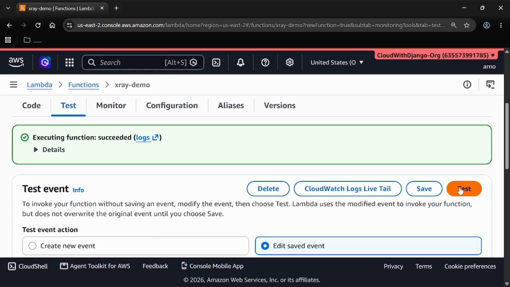Delete the saved test event
Image resolution: width=510 pixels, height=287 pixels.
268,189
